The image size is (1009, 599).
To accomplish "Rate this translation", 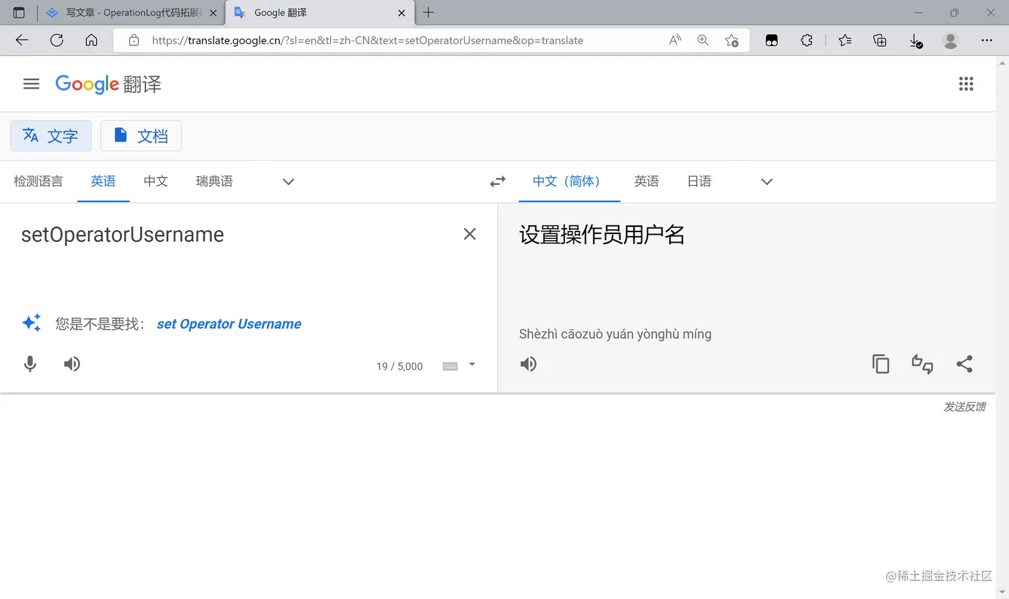I will pos(922,364).
